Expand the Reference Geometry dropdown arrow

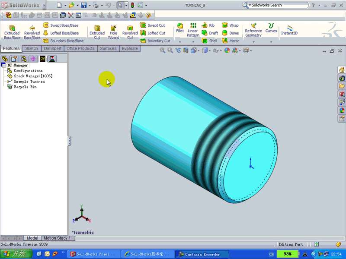(253, 41)
